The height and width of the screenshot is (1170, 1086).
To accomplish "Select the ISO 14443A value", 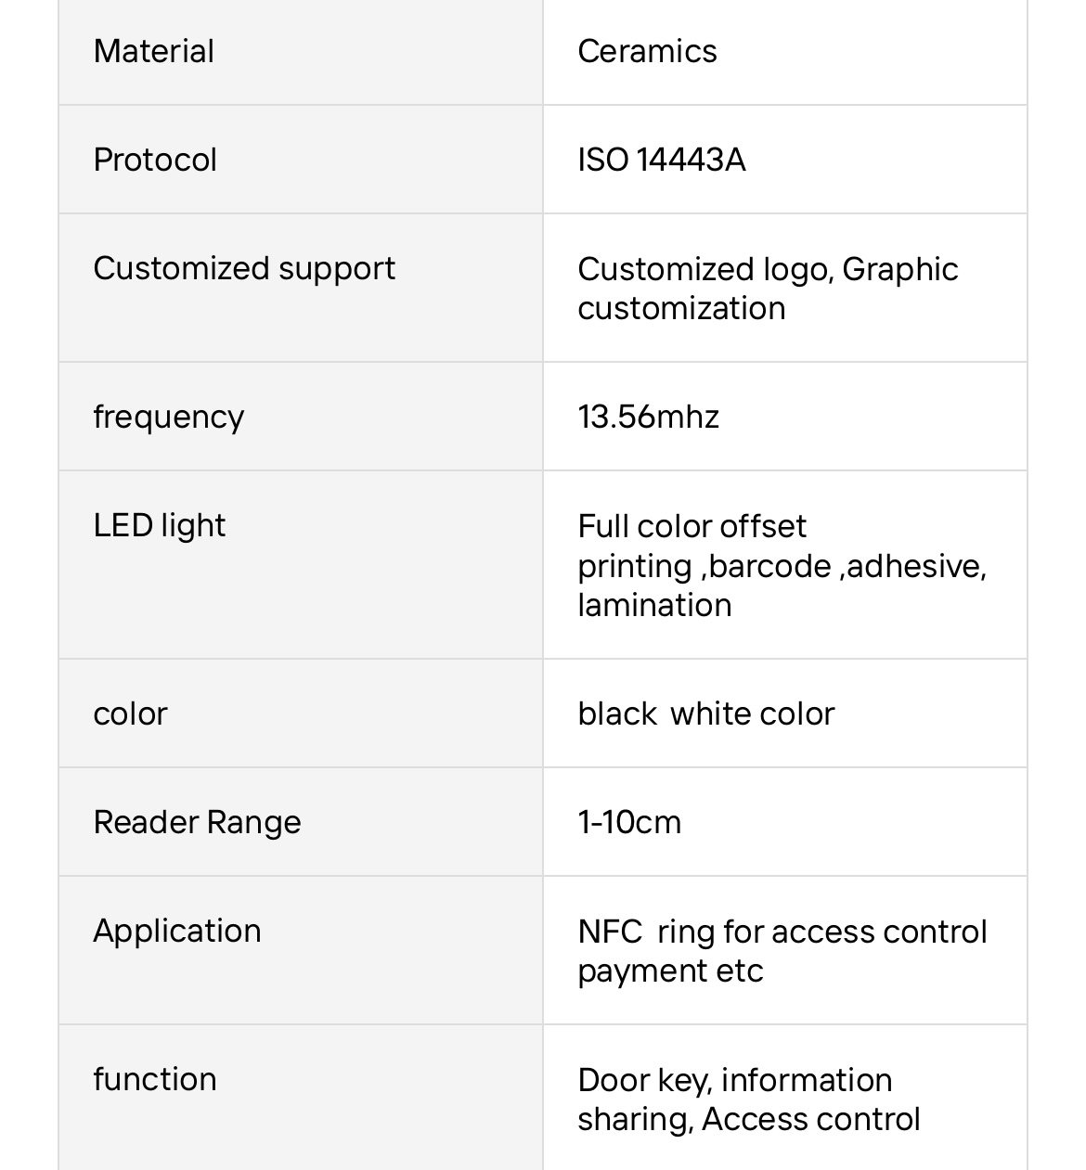I will click(x=662, y=160).
